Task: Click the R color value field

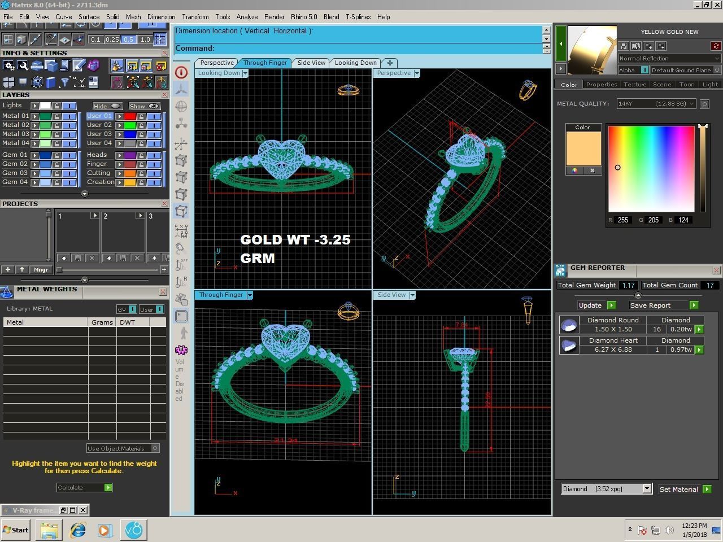Action: pyautogui.click(x=624, y=220)
